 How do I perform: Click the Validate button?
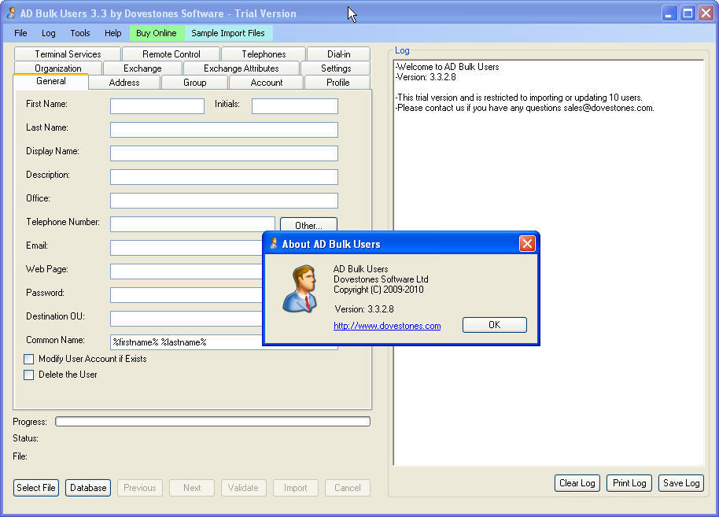[244, 488]
